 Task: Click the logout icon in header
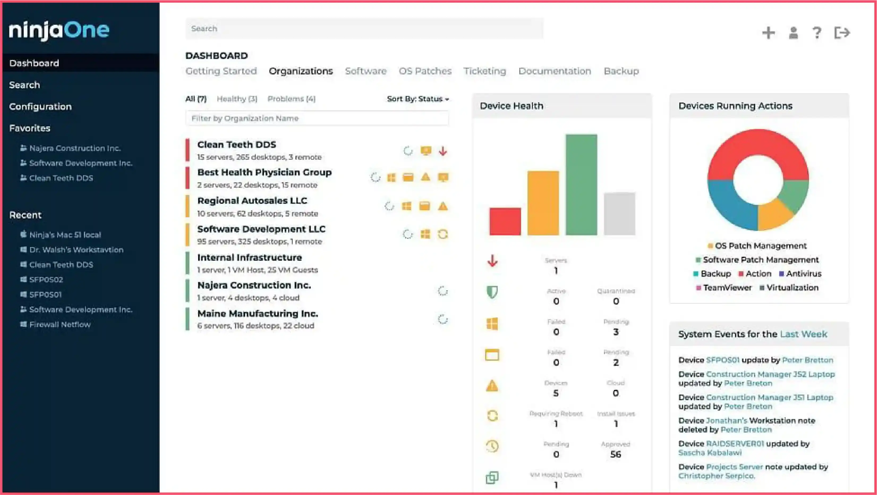[x=842, y=33]
